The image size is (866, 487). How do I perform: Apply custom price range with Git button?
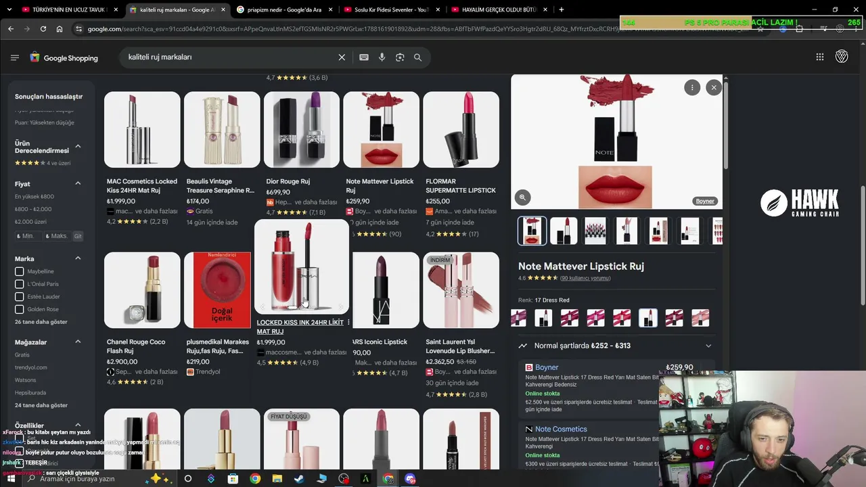(78, 236)
